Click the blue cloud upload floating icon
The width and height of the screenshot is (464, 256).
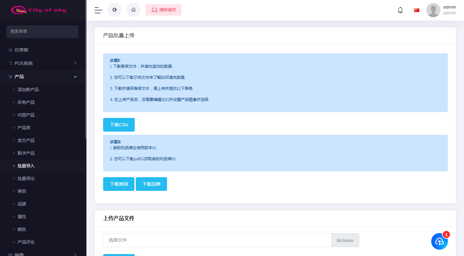point(440,241)
